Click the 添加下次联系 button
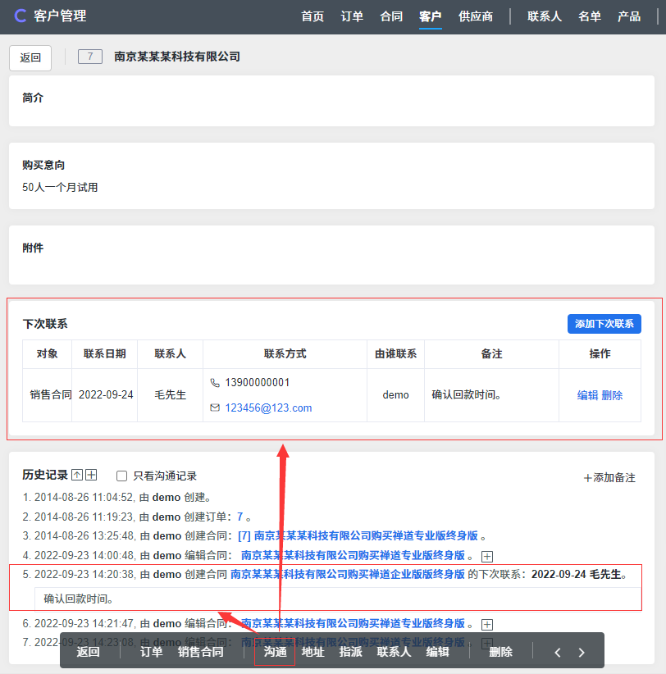This screenshot has width=666, height=674. 604,324
